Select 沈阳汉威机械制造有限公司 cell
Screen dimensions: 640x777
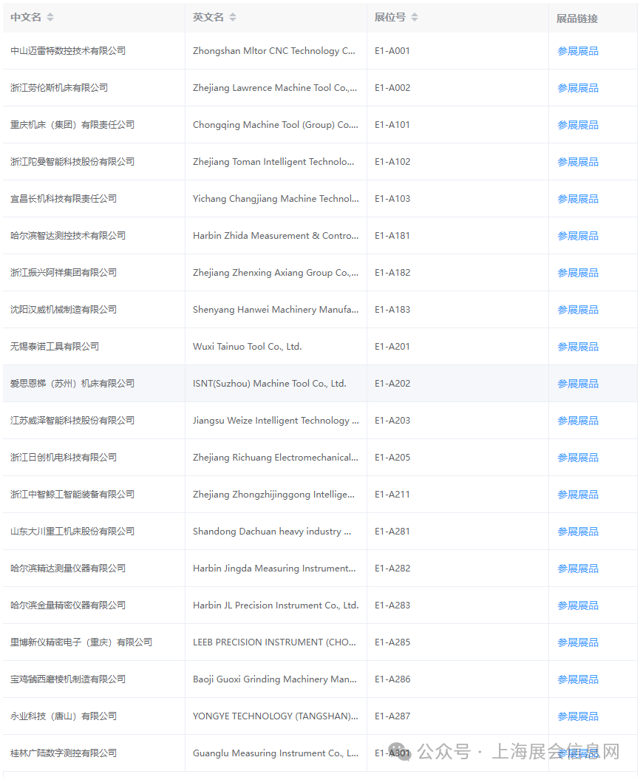64,309
